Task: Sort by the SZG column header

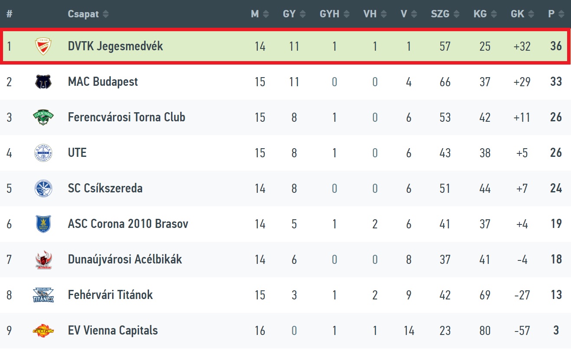Action: [x=445, y=14]
